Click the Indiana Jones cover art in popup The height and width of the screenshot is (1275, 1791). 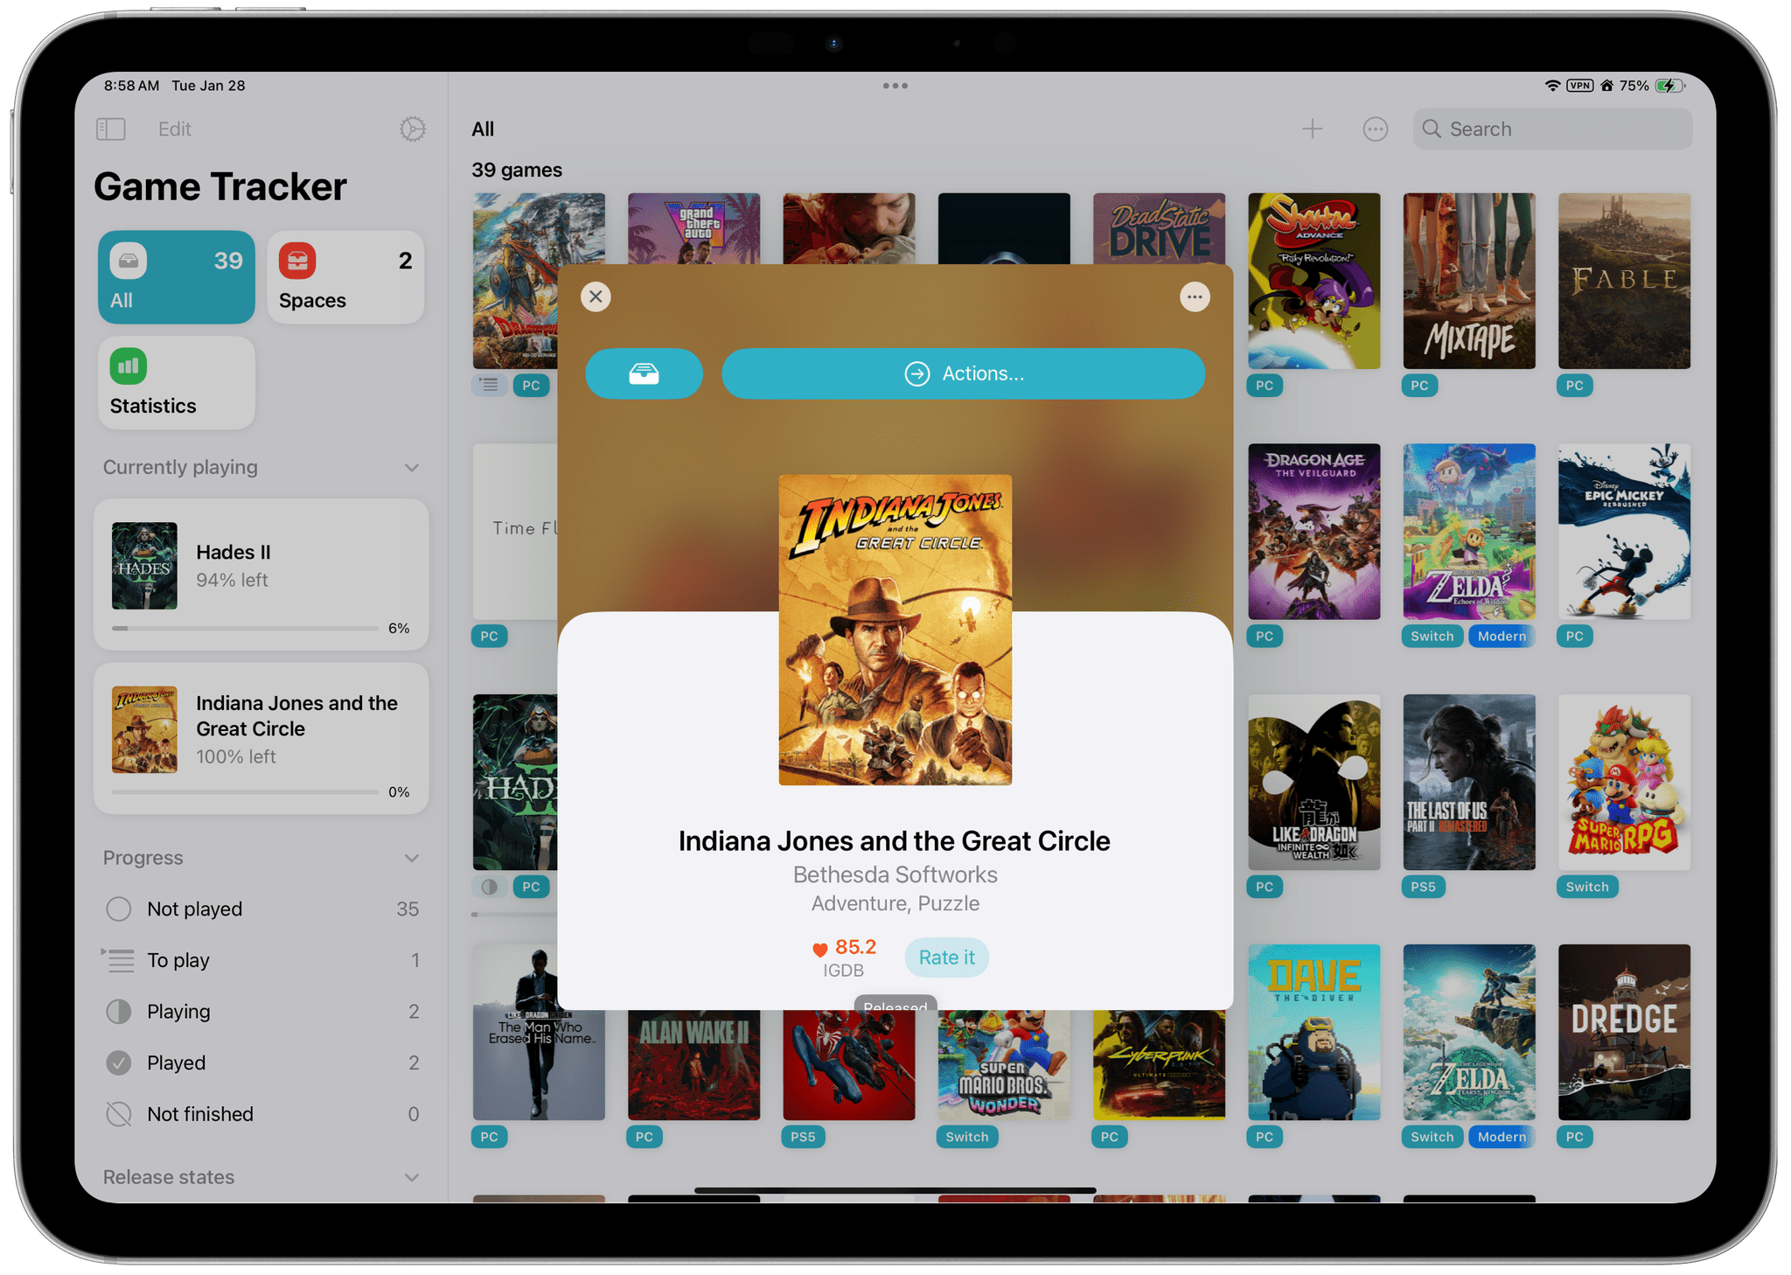tap(895, 630)
